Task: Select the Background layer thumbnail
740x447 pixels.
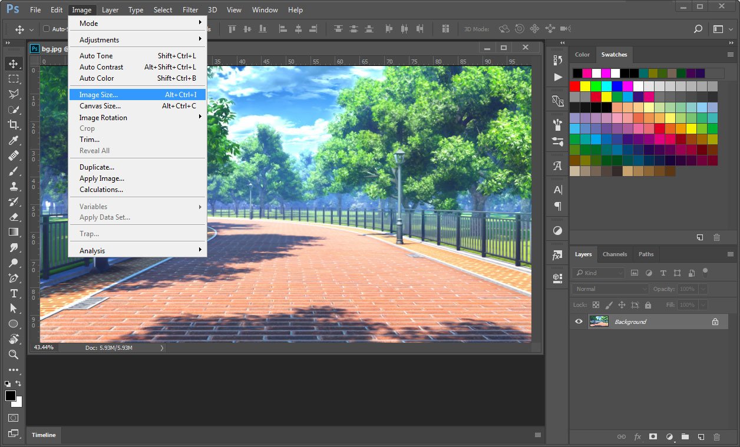Action: click(x=599, y=322)
